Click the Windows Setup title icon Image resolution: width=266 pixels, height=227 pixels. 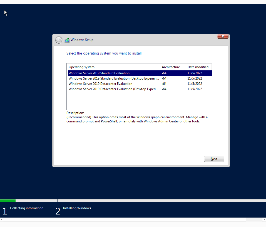(67, 40)
